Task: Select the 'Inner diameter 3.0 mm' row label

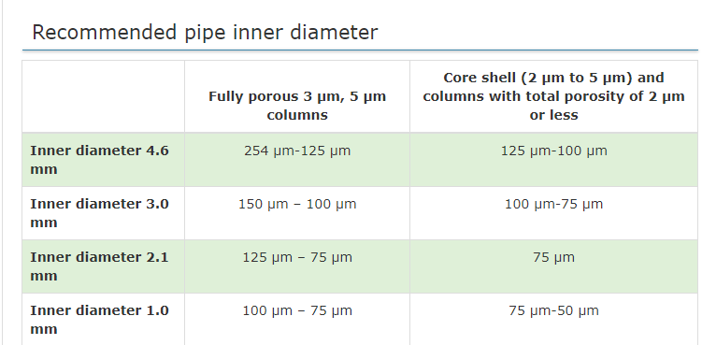Action: click(99, 213)
